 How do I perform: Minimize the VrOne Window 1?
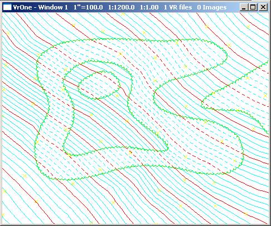point(244,7)
